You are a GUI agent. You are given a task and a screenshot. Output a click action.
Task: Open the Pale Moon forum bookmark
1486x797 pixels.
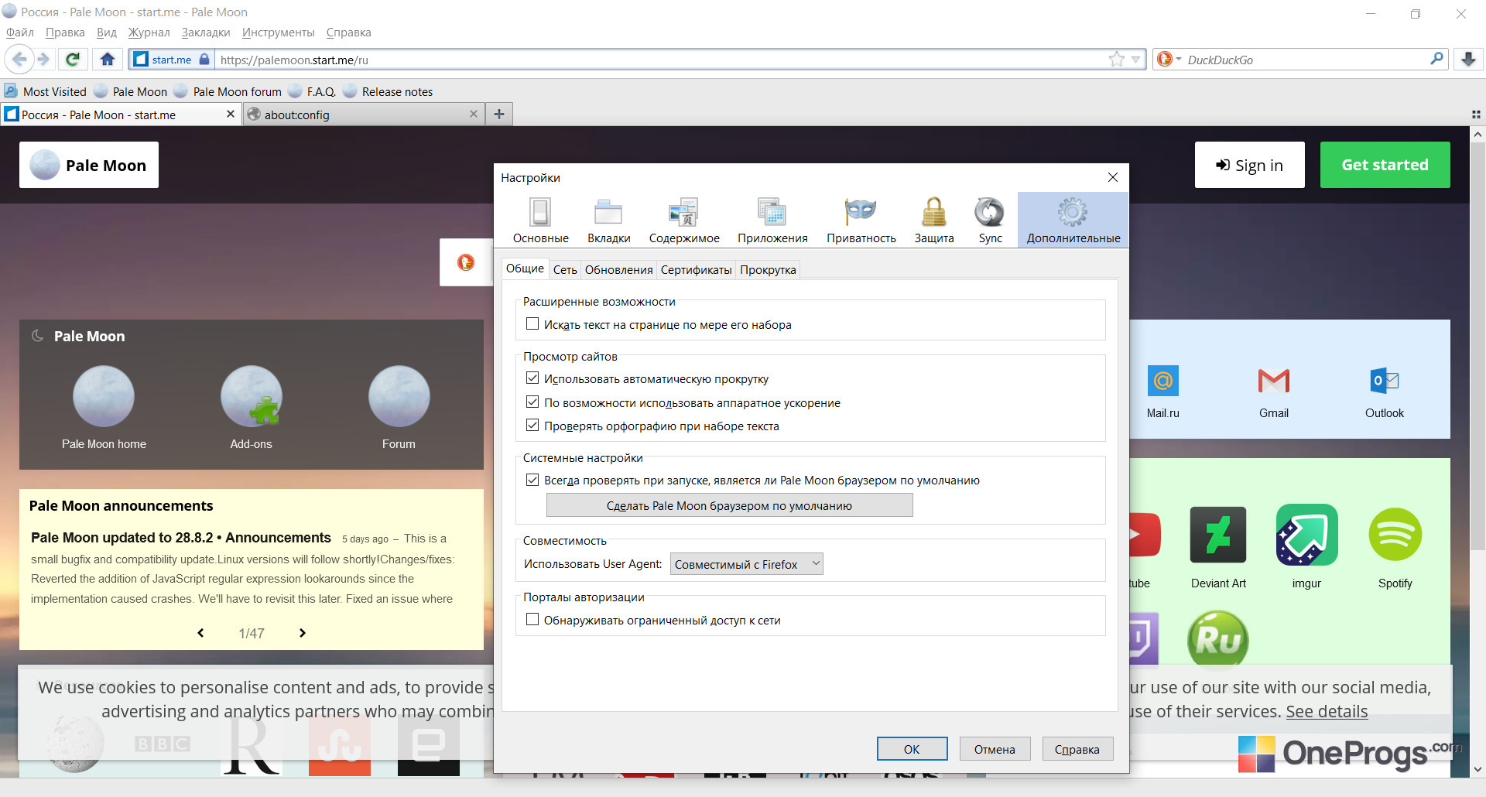point(228,91)
